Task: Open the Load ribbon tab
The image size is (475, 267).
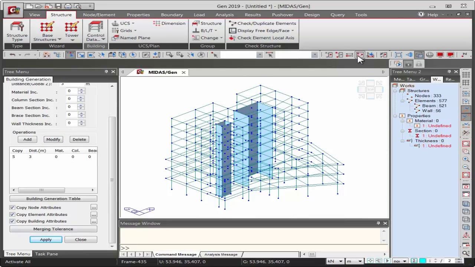Action: [x=199, y=15]
